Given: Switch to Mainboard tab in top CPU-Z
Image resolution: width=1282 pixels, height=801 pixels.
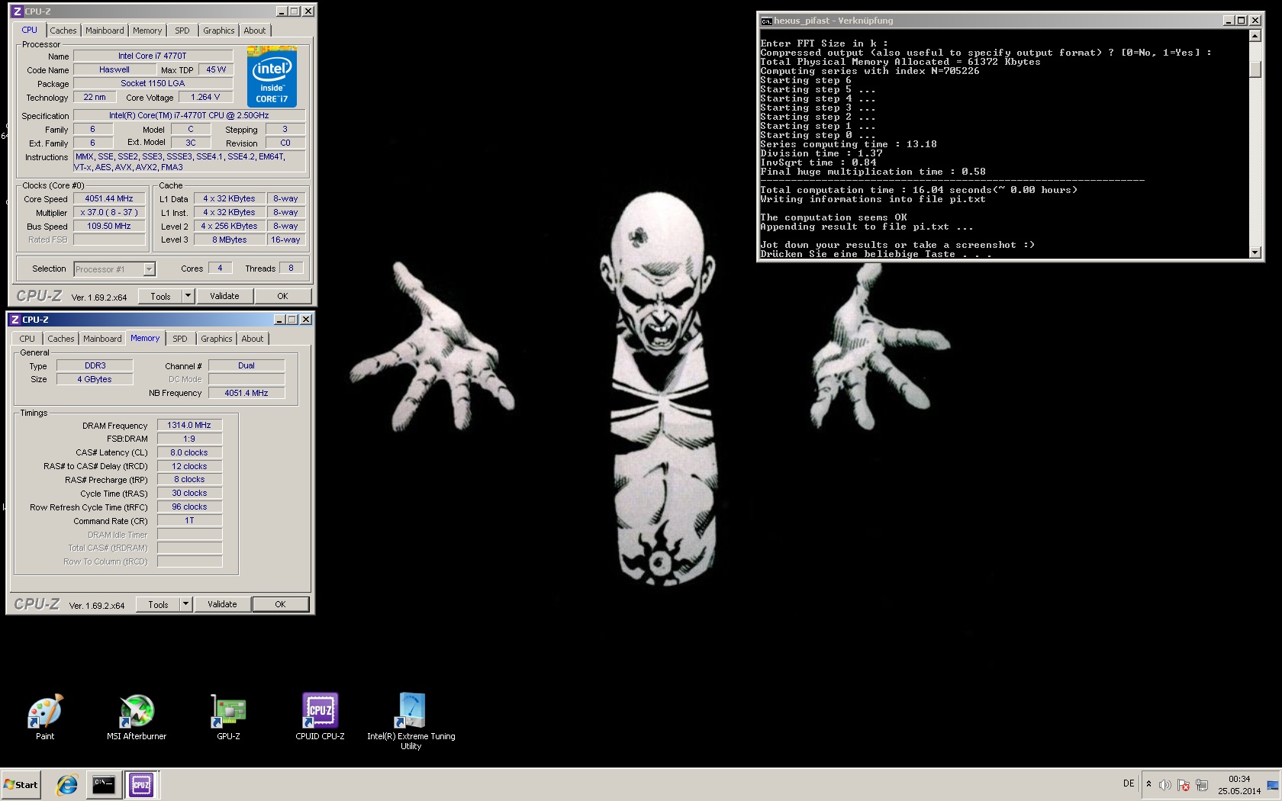Looking at the screenshot, I should [105, 31].
